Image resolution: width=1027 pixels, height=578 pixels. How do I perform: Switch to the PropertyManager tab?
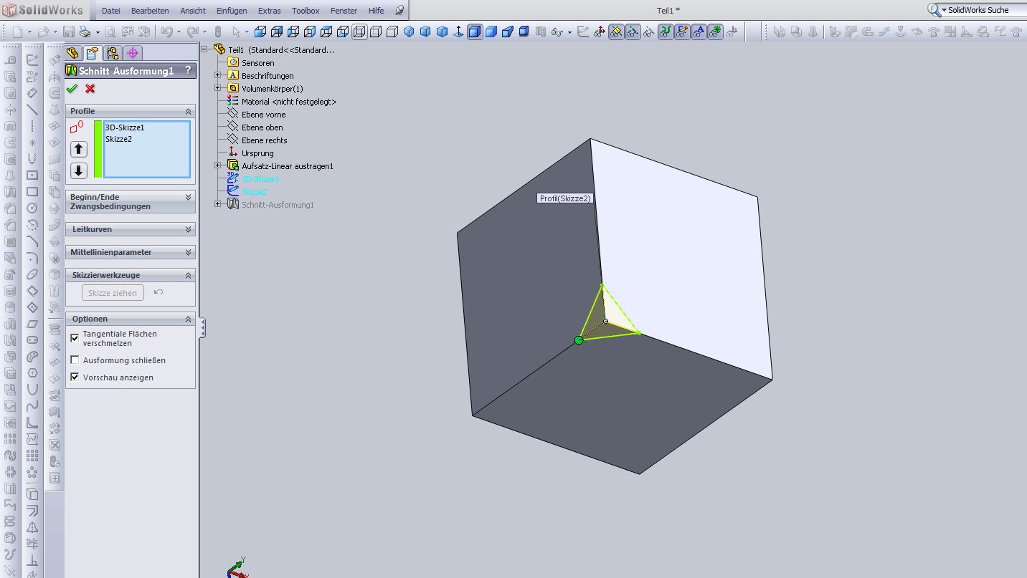click(93, 53)
